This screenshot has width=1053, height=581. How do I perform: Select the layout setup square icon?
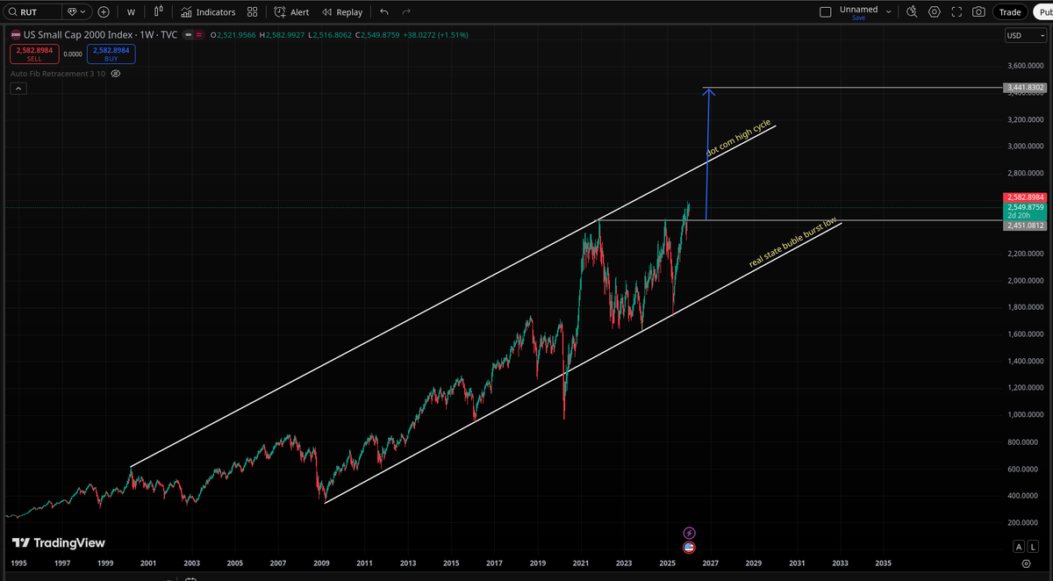pyautogui.click(x=825, y=12)
